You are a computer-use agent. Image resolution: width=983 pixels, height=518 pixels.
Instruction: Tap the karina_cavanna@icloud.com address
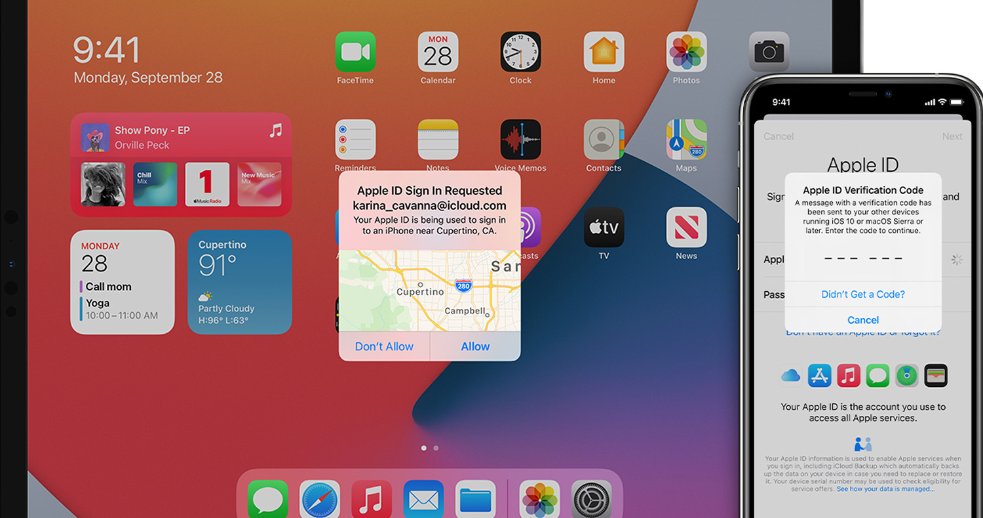pyautogui.click(x=429, y=205)
